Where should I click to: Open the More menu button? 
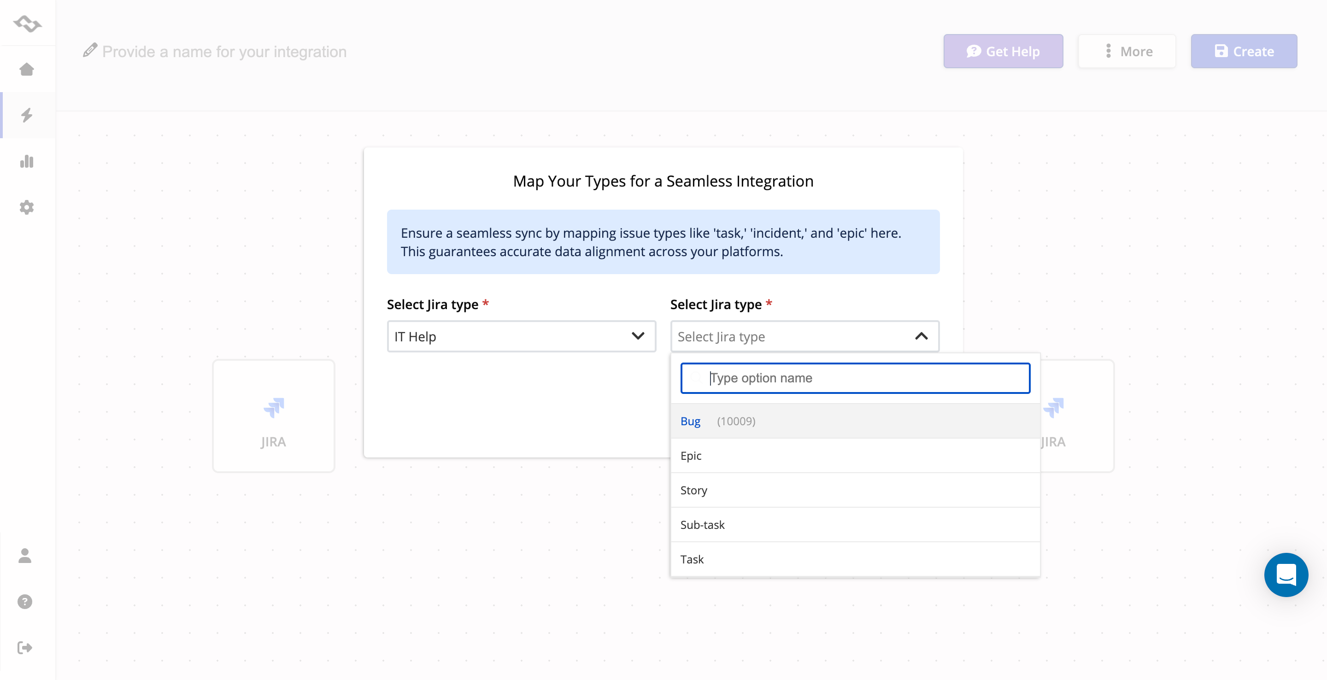pyautogui.click(x=1127, y=51)
